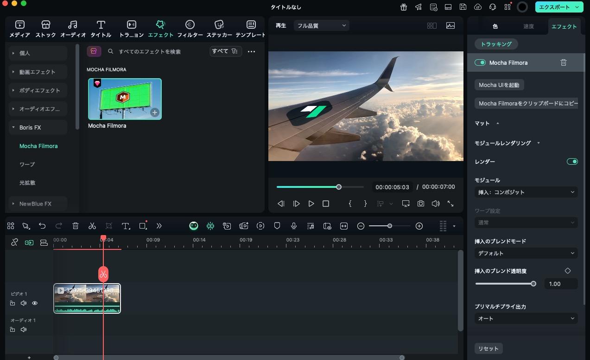Delete the clip with the trash icon
The width and height of the screenshot is (590, 360).
point(76,226)
